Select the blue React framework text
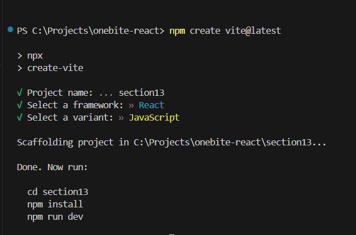Viewport: 356px width, 235px height. 151,105
